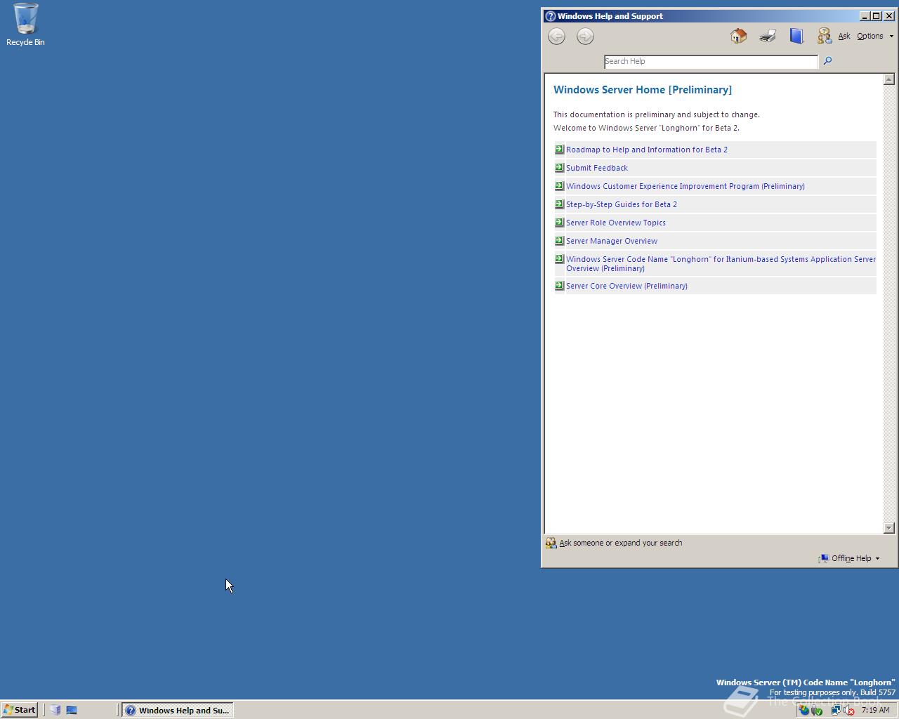
Task: Minimize the Windows Help and Support window
Action: 865,16
